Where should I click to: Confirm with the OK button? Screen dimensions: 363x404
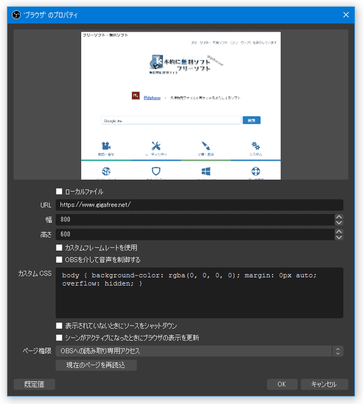point(282,384)
